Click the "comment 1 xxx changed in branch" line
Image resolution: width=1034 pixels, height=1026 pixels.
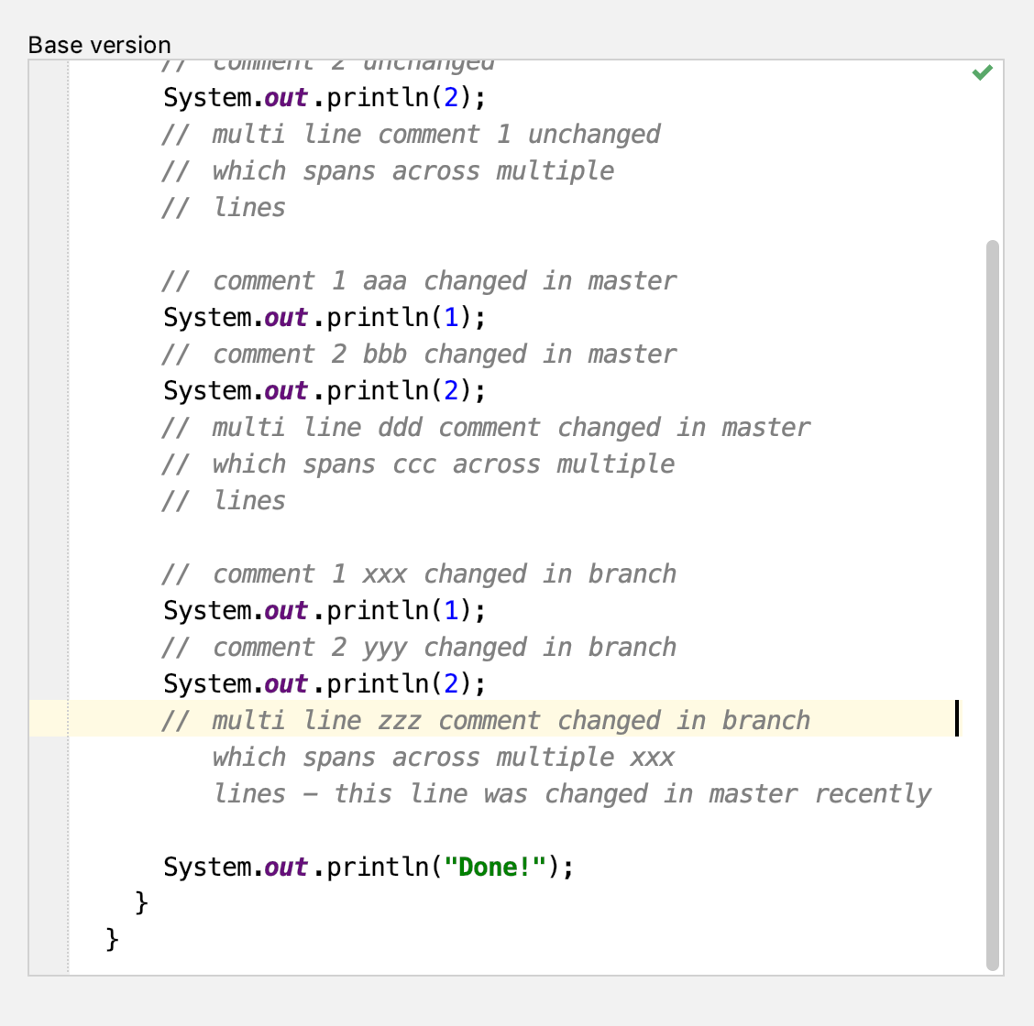445,574
